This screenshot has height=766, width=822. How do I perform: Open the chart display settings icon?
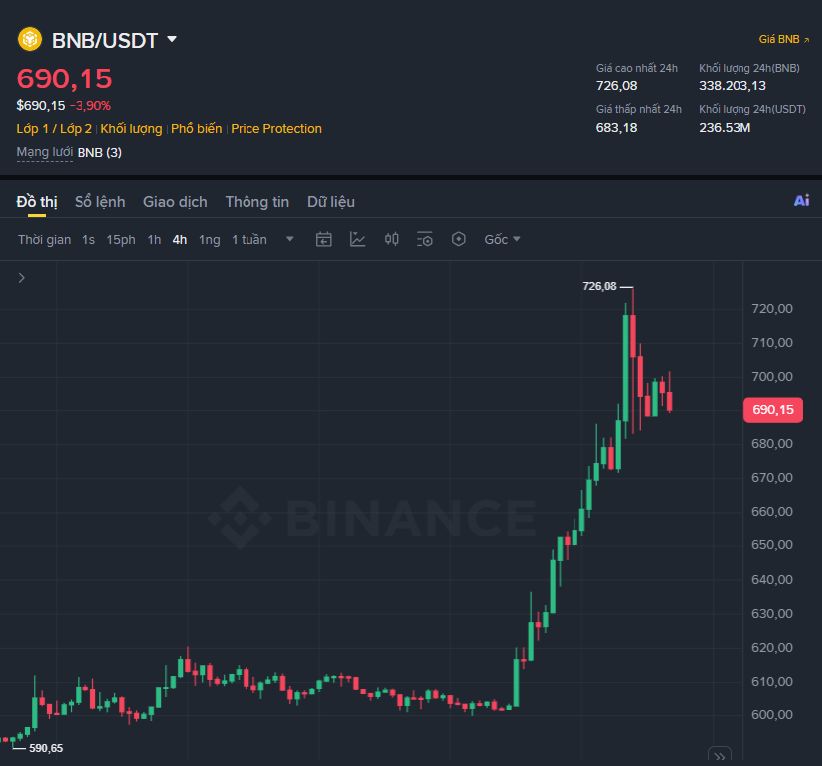point(425,239)
